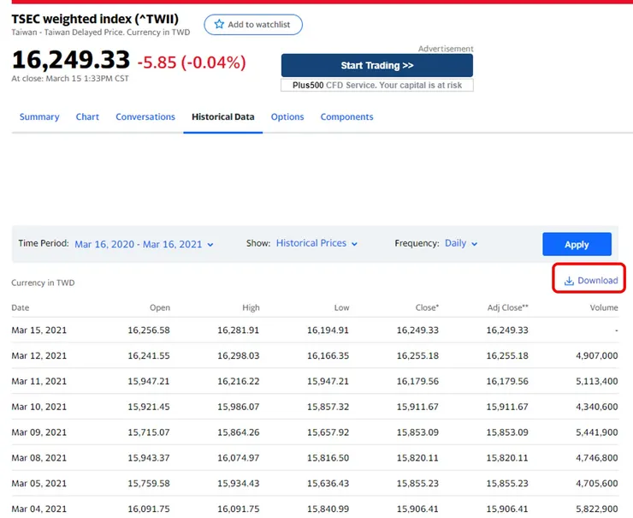This screenshot has height=518, width=633.
Task: Click the Volume column header
Action: 604,307
